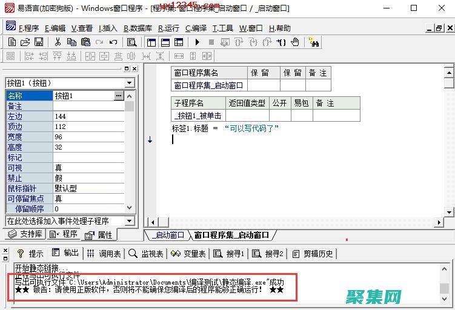Click the binoculars search icon in toolbar
This screenshot has height=310, width=455.
(314, 42)
